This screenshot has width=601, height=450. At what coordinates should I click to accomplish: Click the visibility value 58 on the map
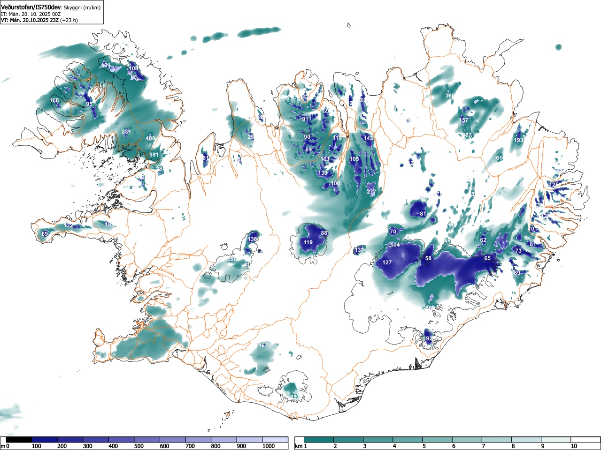[x=428, y=258]
